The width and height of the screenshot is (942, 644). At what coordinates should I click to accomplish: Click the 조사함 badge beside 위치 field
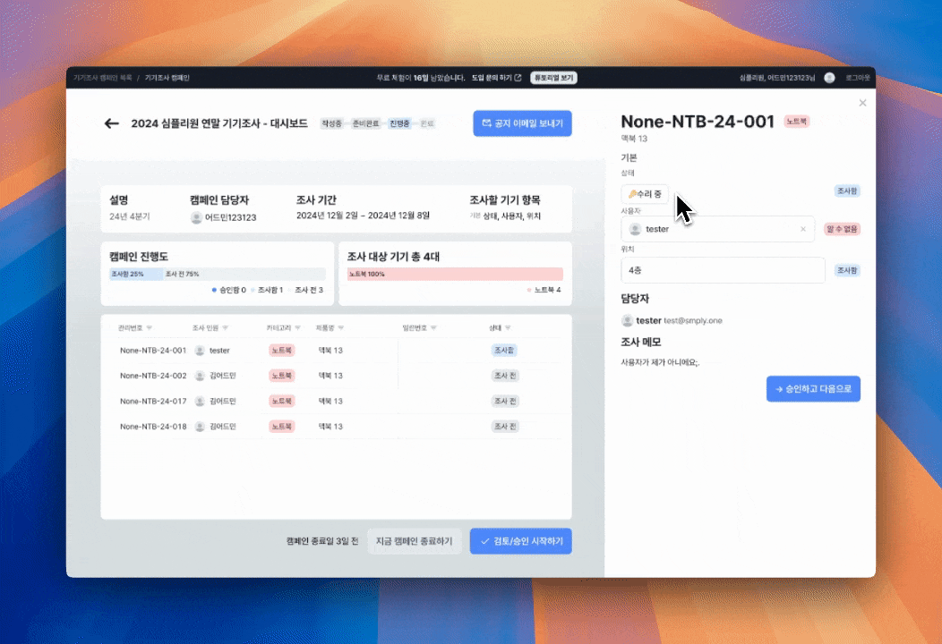pyautogui.click(x=847, y=271)
